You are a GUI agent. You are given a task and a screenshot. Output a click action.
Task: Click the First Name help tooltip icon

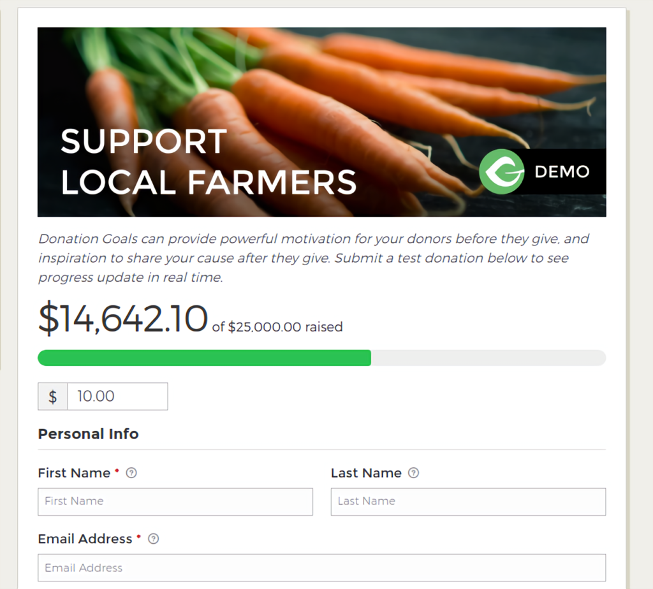pyautogui.click(x=131, y=473)
